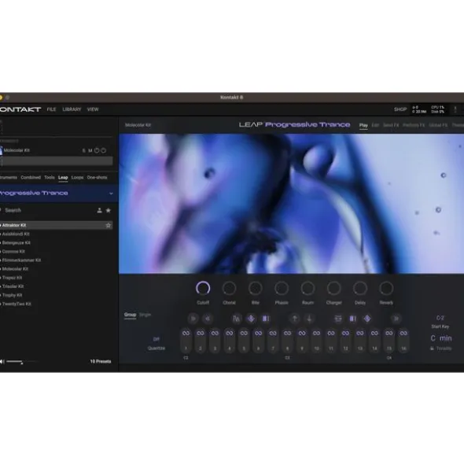
Task: Switch to the Play tab
Action: 363,125
